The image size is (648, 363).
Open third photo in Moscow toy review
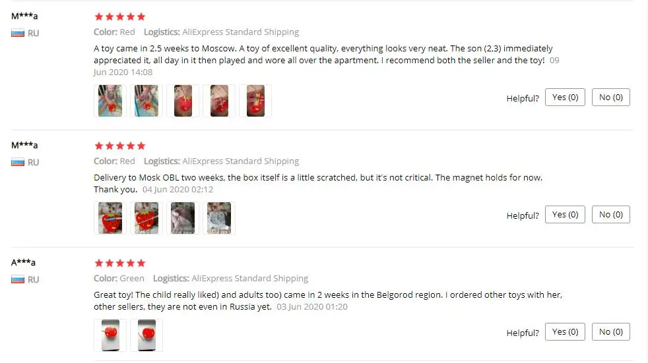pyautogui.click(x=183, y=101)
